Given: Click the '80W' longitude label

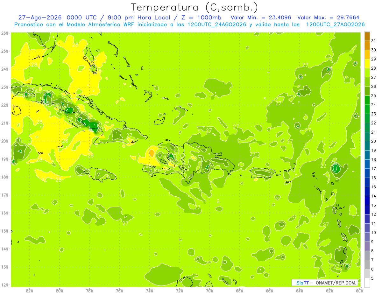Looking at the screenshot, I should (60, 291).
